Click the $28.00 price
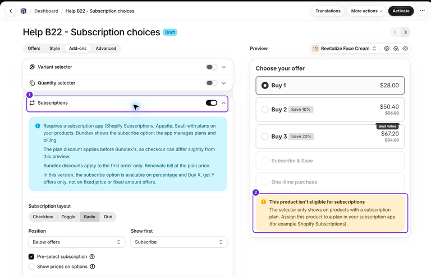Screen dimensions: 431x277 (389, 86)
